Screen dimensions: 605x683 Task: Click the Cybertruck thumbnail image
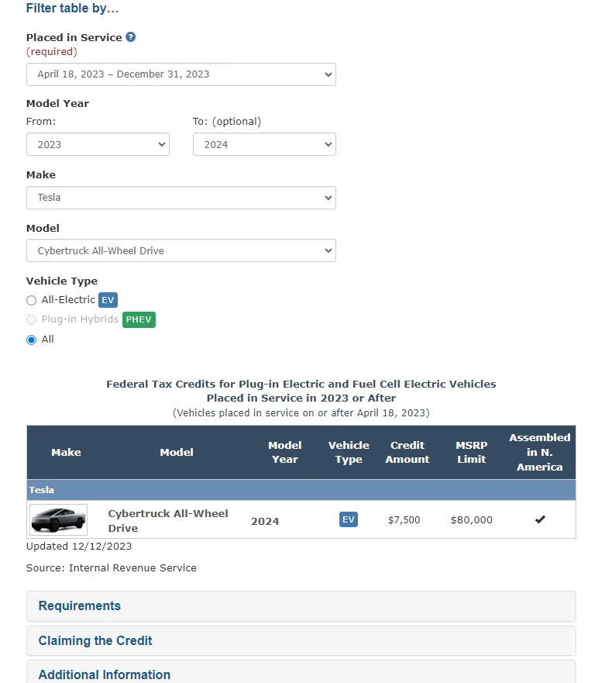[x=58, y=519]
